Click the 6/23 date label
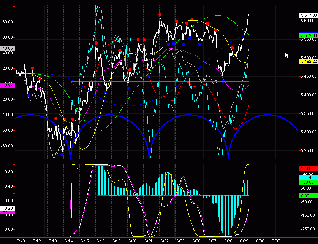Screen dimensions: 318x244 click(180, 241)
